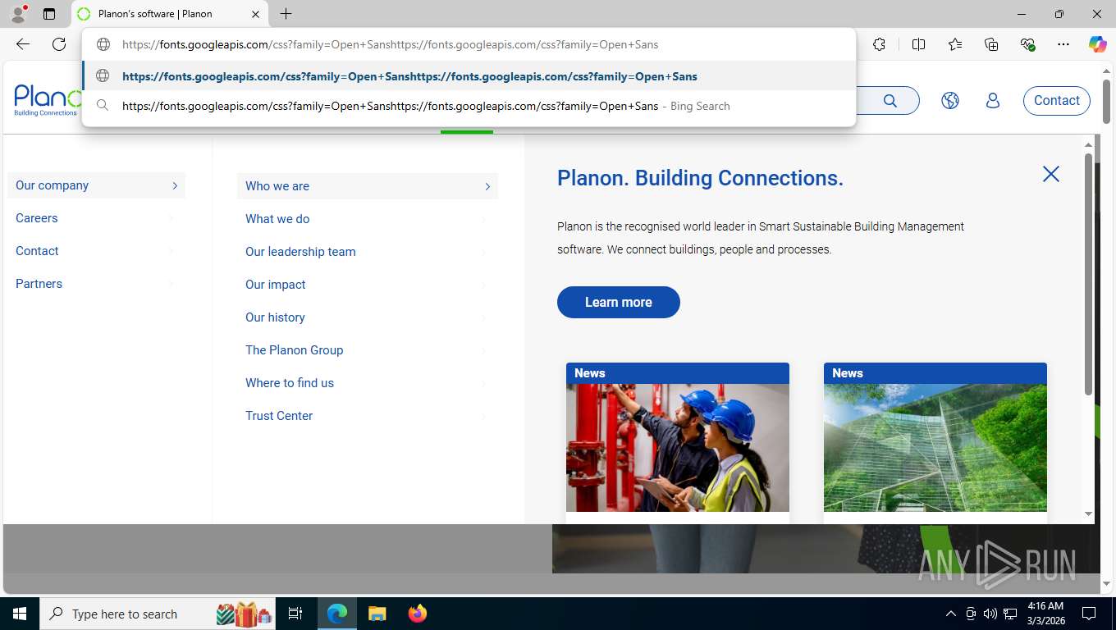The image size is (1116, 630).
Task: Close the Planon's software tab
Action: pos(255,14)
